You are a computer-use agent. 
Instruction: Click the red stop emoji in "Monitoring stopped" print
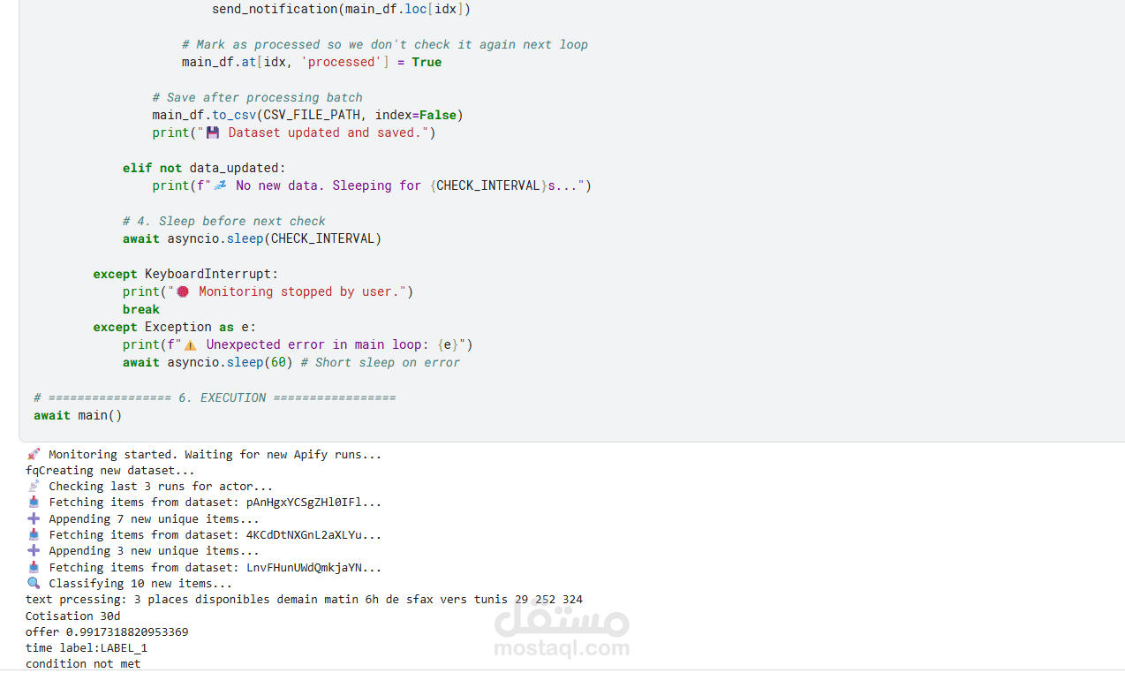click(183, 291)
